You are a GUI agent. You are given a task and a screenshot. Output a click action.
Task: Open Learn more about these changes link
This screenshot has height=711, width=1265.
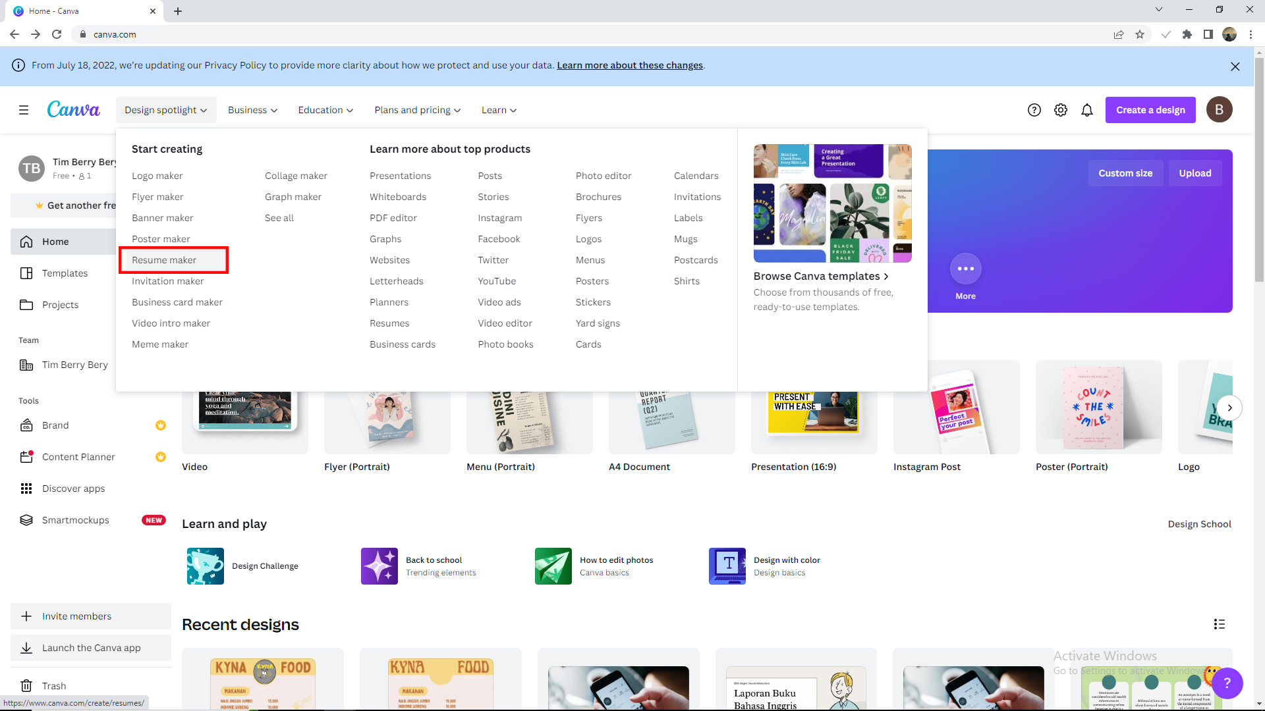(x=630, y=65)
